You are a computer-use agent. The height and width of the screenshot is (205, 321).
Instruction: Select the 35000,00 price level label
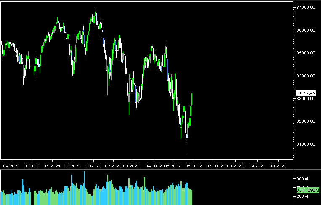[306, 53]
